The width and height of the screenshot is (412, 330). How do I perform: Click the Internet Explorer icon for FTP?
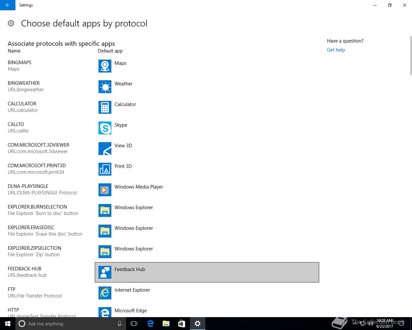pos(105,293)
